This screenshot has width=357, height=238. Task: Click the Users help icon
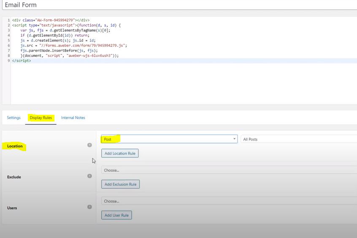[x=90, y=207]
